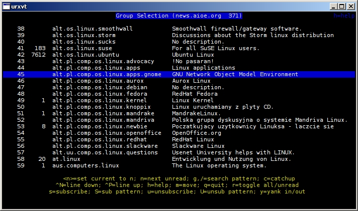
Task: Pick alt.os.linux.smoothwall at list top
Action: click(x=93, y=29)
